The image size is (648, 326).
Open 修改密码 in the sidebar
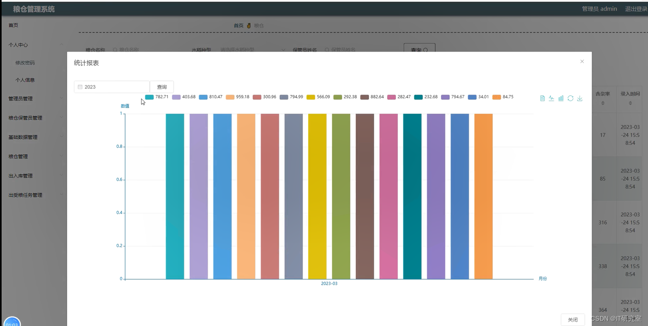click(x=25, y=63)
